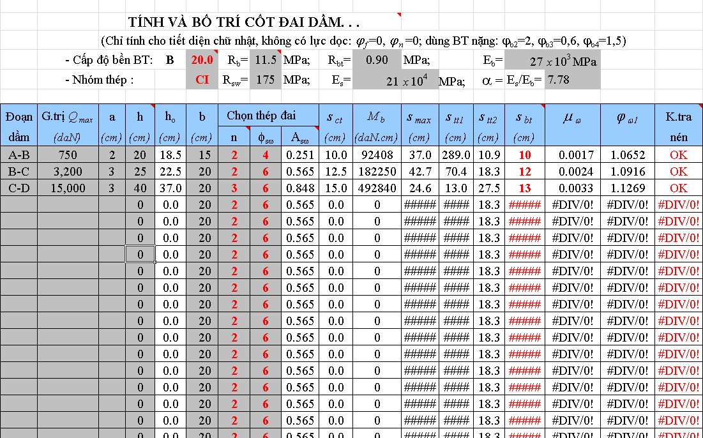Select the Eb cell "27 x 10³ MPa"
The height and width of the screenshot is (438, 703).
[552, 60]
